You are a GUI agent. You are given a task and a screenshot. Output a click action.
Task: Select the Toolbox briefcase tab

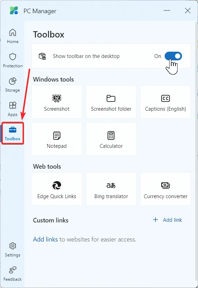point(13,133)
